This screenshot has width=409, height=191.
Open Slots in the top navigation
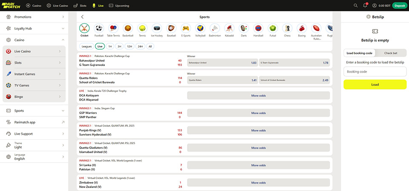[x=80, y=6]
